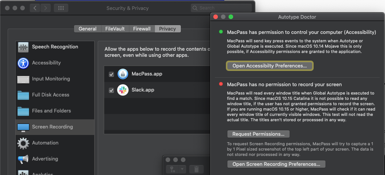The height and width of the screenshot is (175, 385).
Task: Click the Request Permissions button
Action: click(258, 134)
